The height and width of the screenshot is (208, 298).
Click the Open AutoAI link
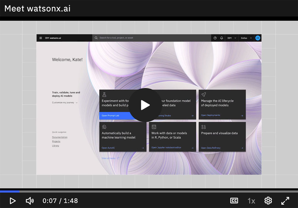point(108,148)
